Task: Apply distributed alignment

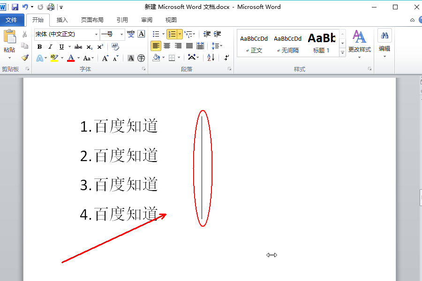Action: (x=200, y=46)
